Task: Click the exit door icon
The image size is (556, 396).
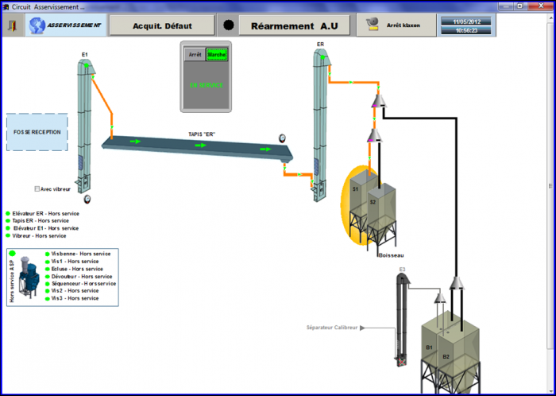Action: tap(14, 25)
